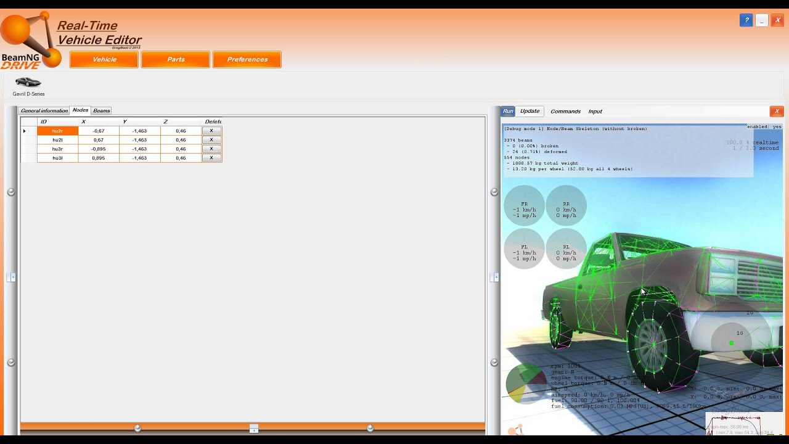Select the hu3r node ID cell
The height and width of the screenshot is (444, 789).
[57, 149]
